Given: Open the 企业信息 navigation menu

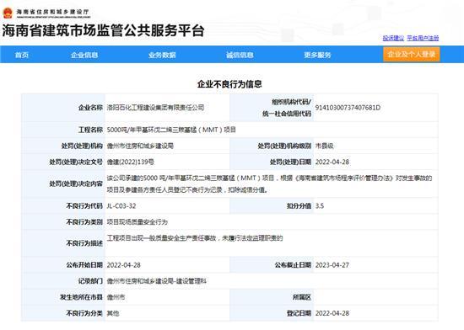Looking at the screenshot, I should tap(84, 55).
